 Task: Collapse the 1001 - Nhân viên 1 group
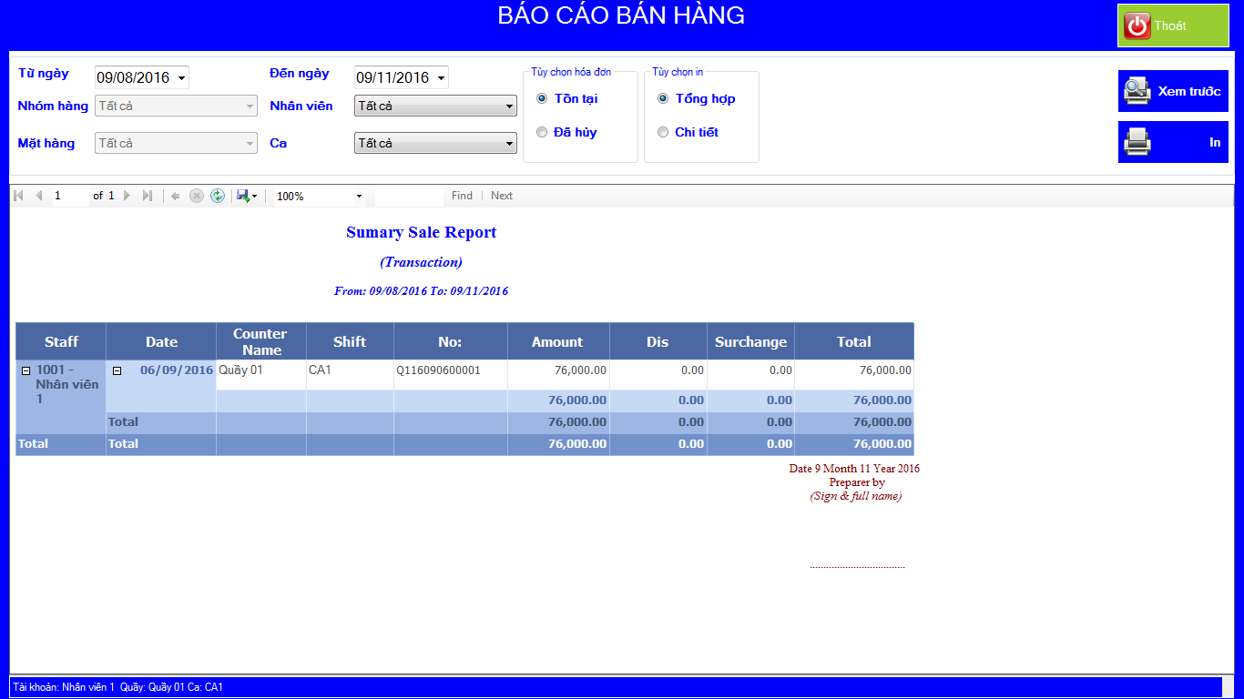[25, 370]
